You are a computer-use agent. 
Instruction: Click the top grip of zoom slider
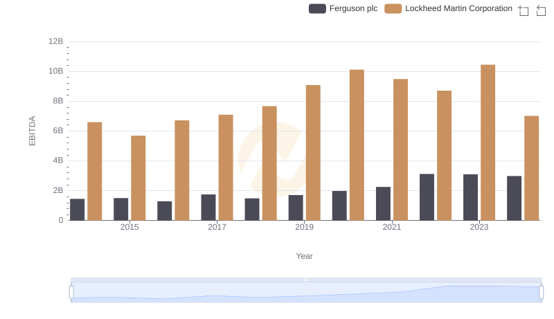306,280
